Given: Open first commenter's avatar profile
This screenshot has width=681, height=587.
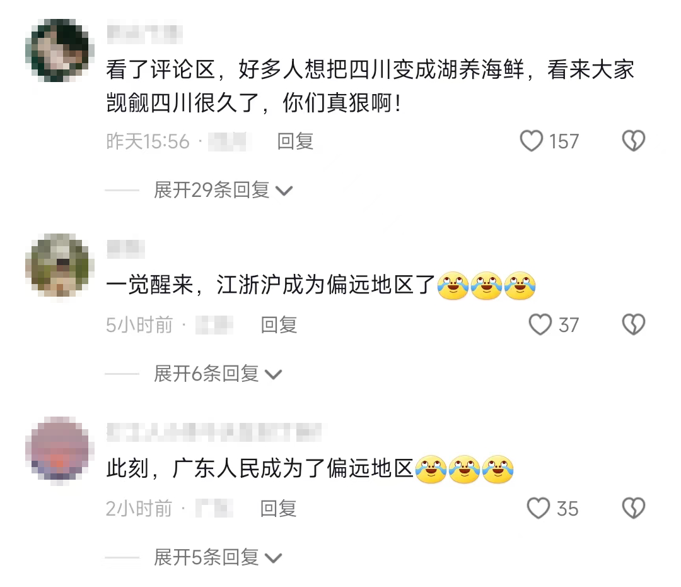Looking at the screenshot, I should (x=57, y=50).
